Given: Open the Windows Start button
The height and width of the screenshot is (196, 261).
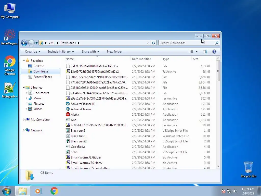Looking at the screenshot, I should [x=7, y=191].
